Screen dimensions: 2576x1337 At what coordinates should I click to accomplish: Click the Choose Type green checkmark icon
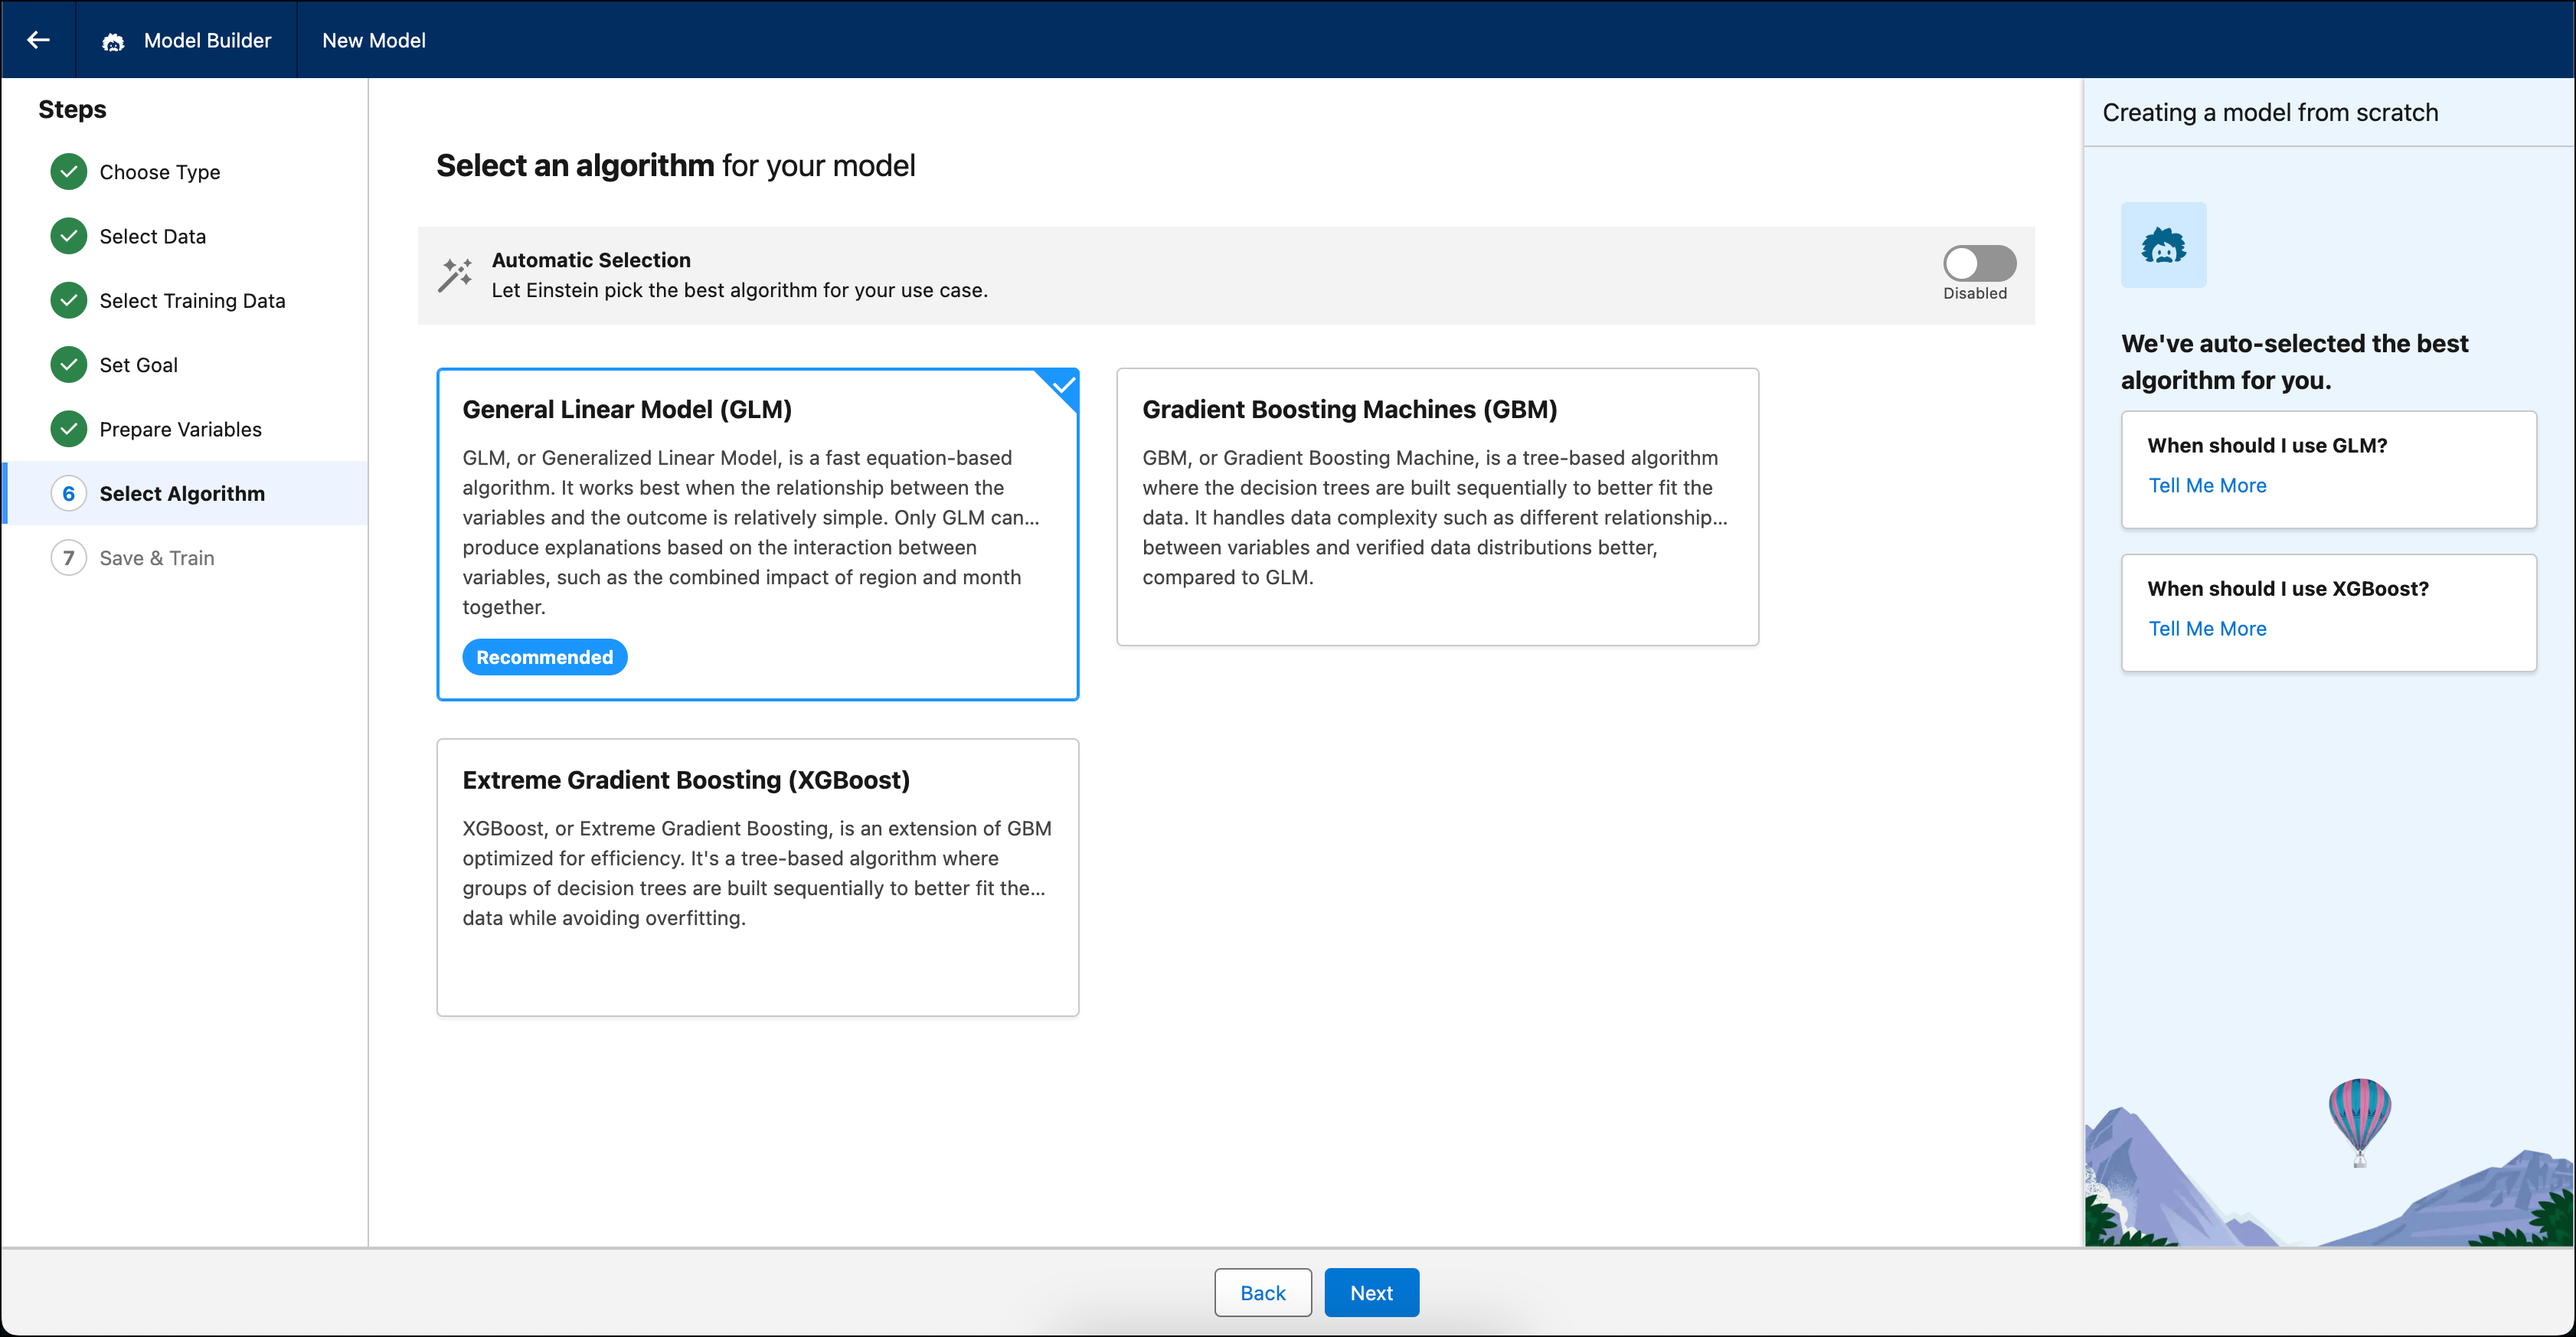68,172
